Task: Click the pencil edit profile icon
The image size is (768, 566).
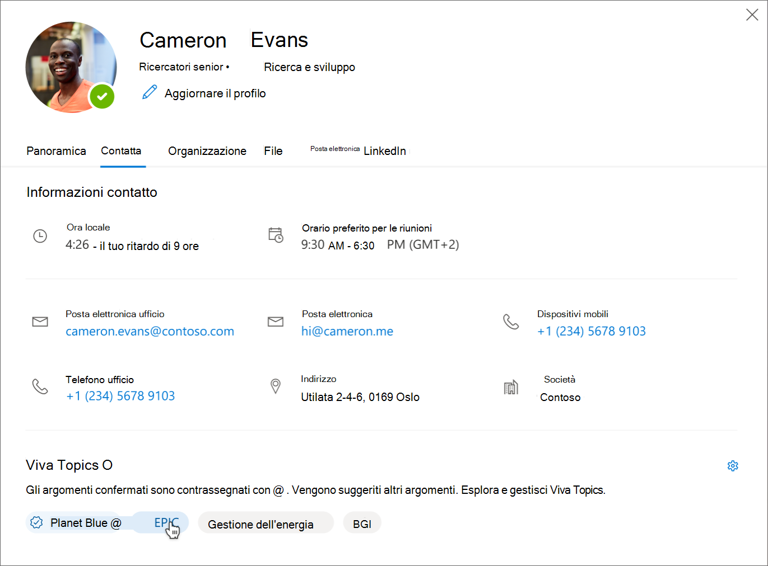Action: pos(150,92)
